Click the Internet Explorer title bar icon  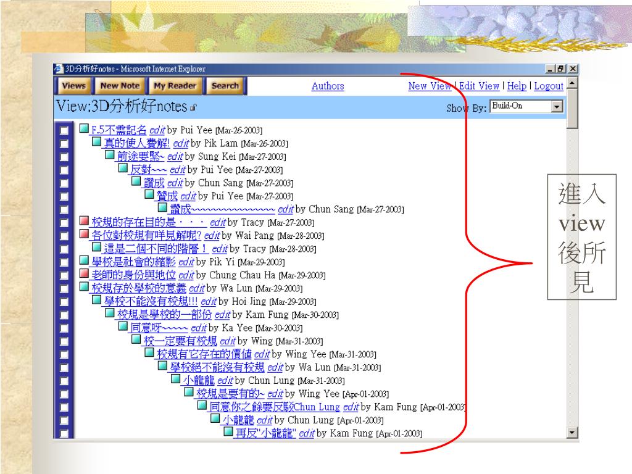(x=59, y=69)
